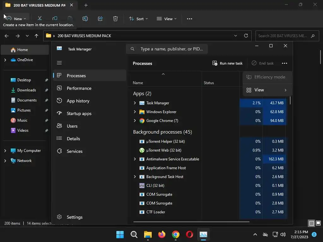This screenshot has height=242, width=323.
Task: Click the Cut icon in Explorer toolbar
Action: (40, 19)
